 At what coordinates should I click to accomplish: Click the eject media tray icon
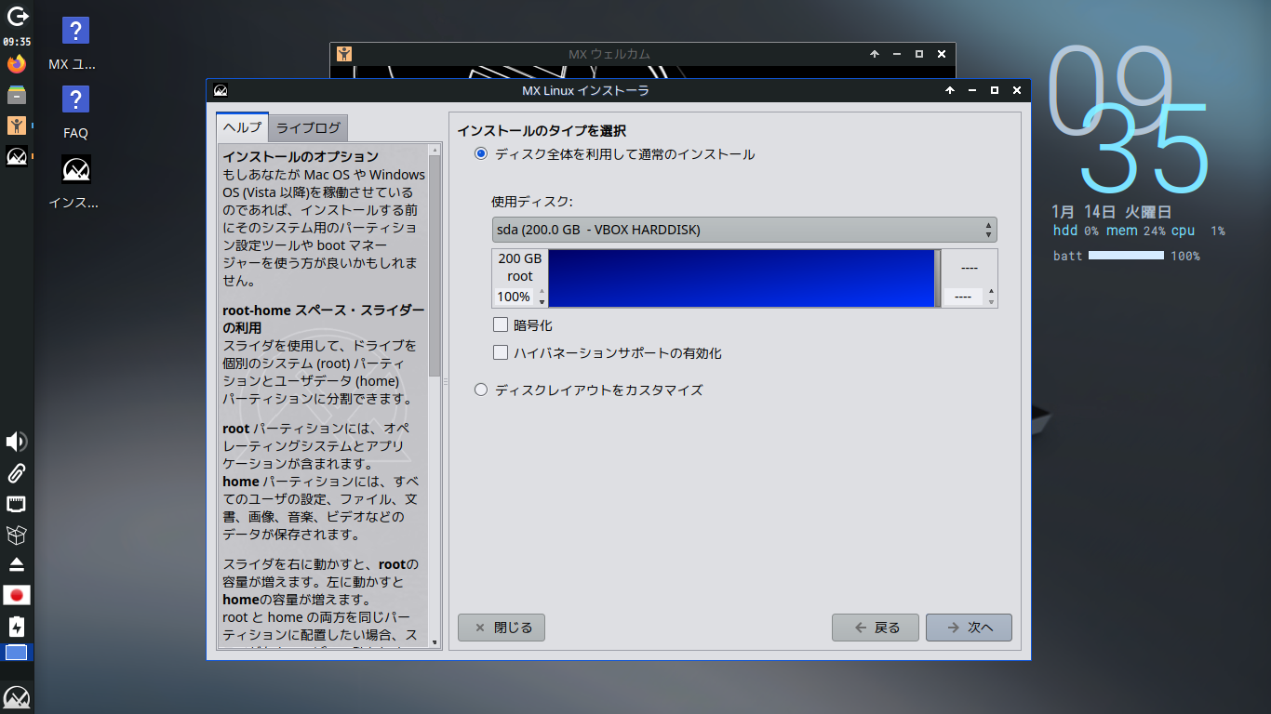17,564
